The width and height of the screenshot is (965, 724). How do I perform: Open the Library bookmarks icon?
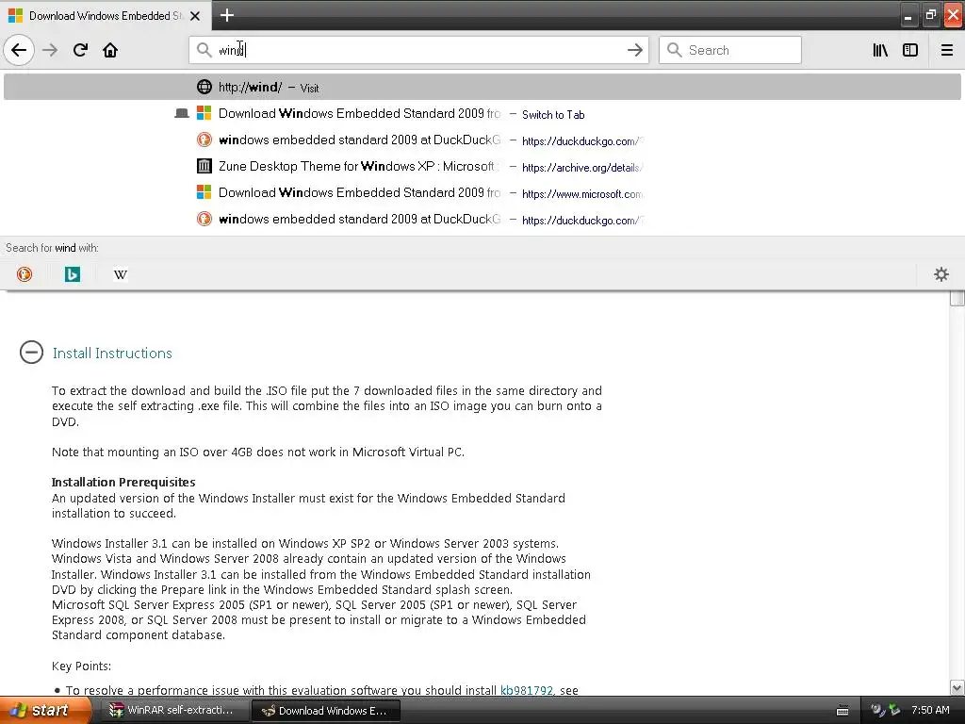[880, 50]
